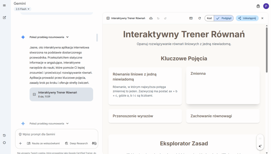Click the microphone voice input icon
The height and width of the screenshot is (154, 271).
tap(94, 143)
